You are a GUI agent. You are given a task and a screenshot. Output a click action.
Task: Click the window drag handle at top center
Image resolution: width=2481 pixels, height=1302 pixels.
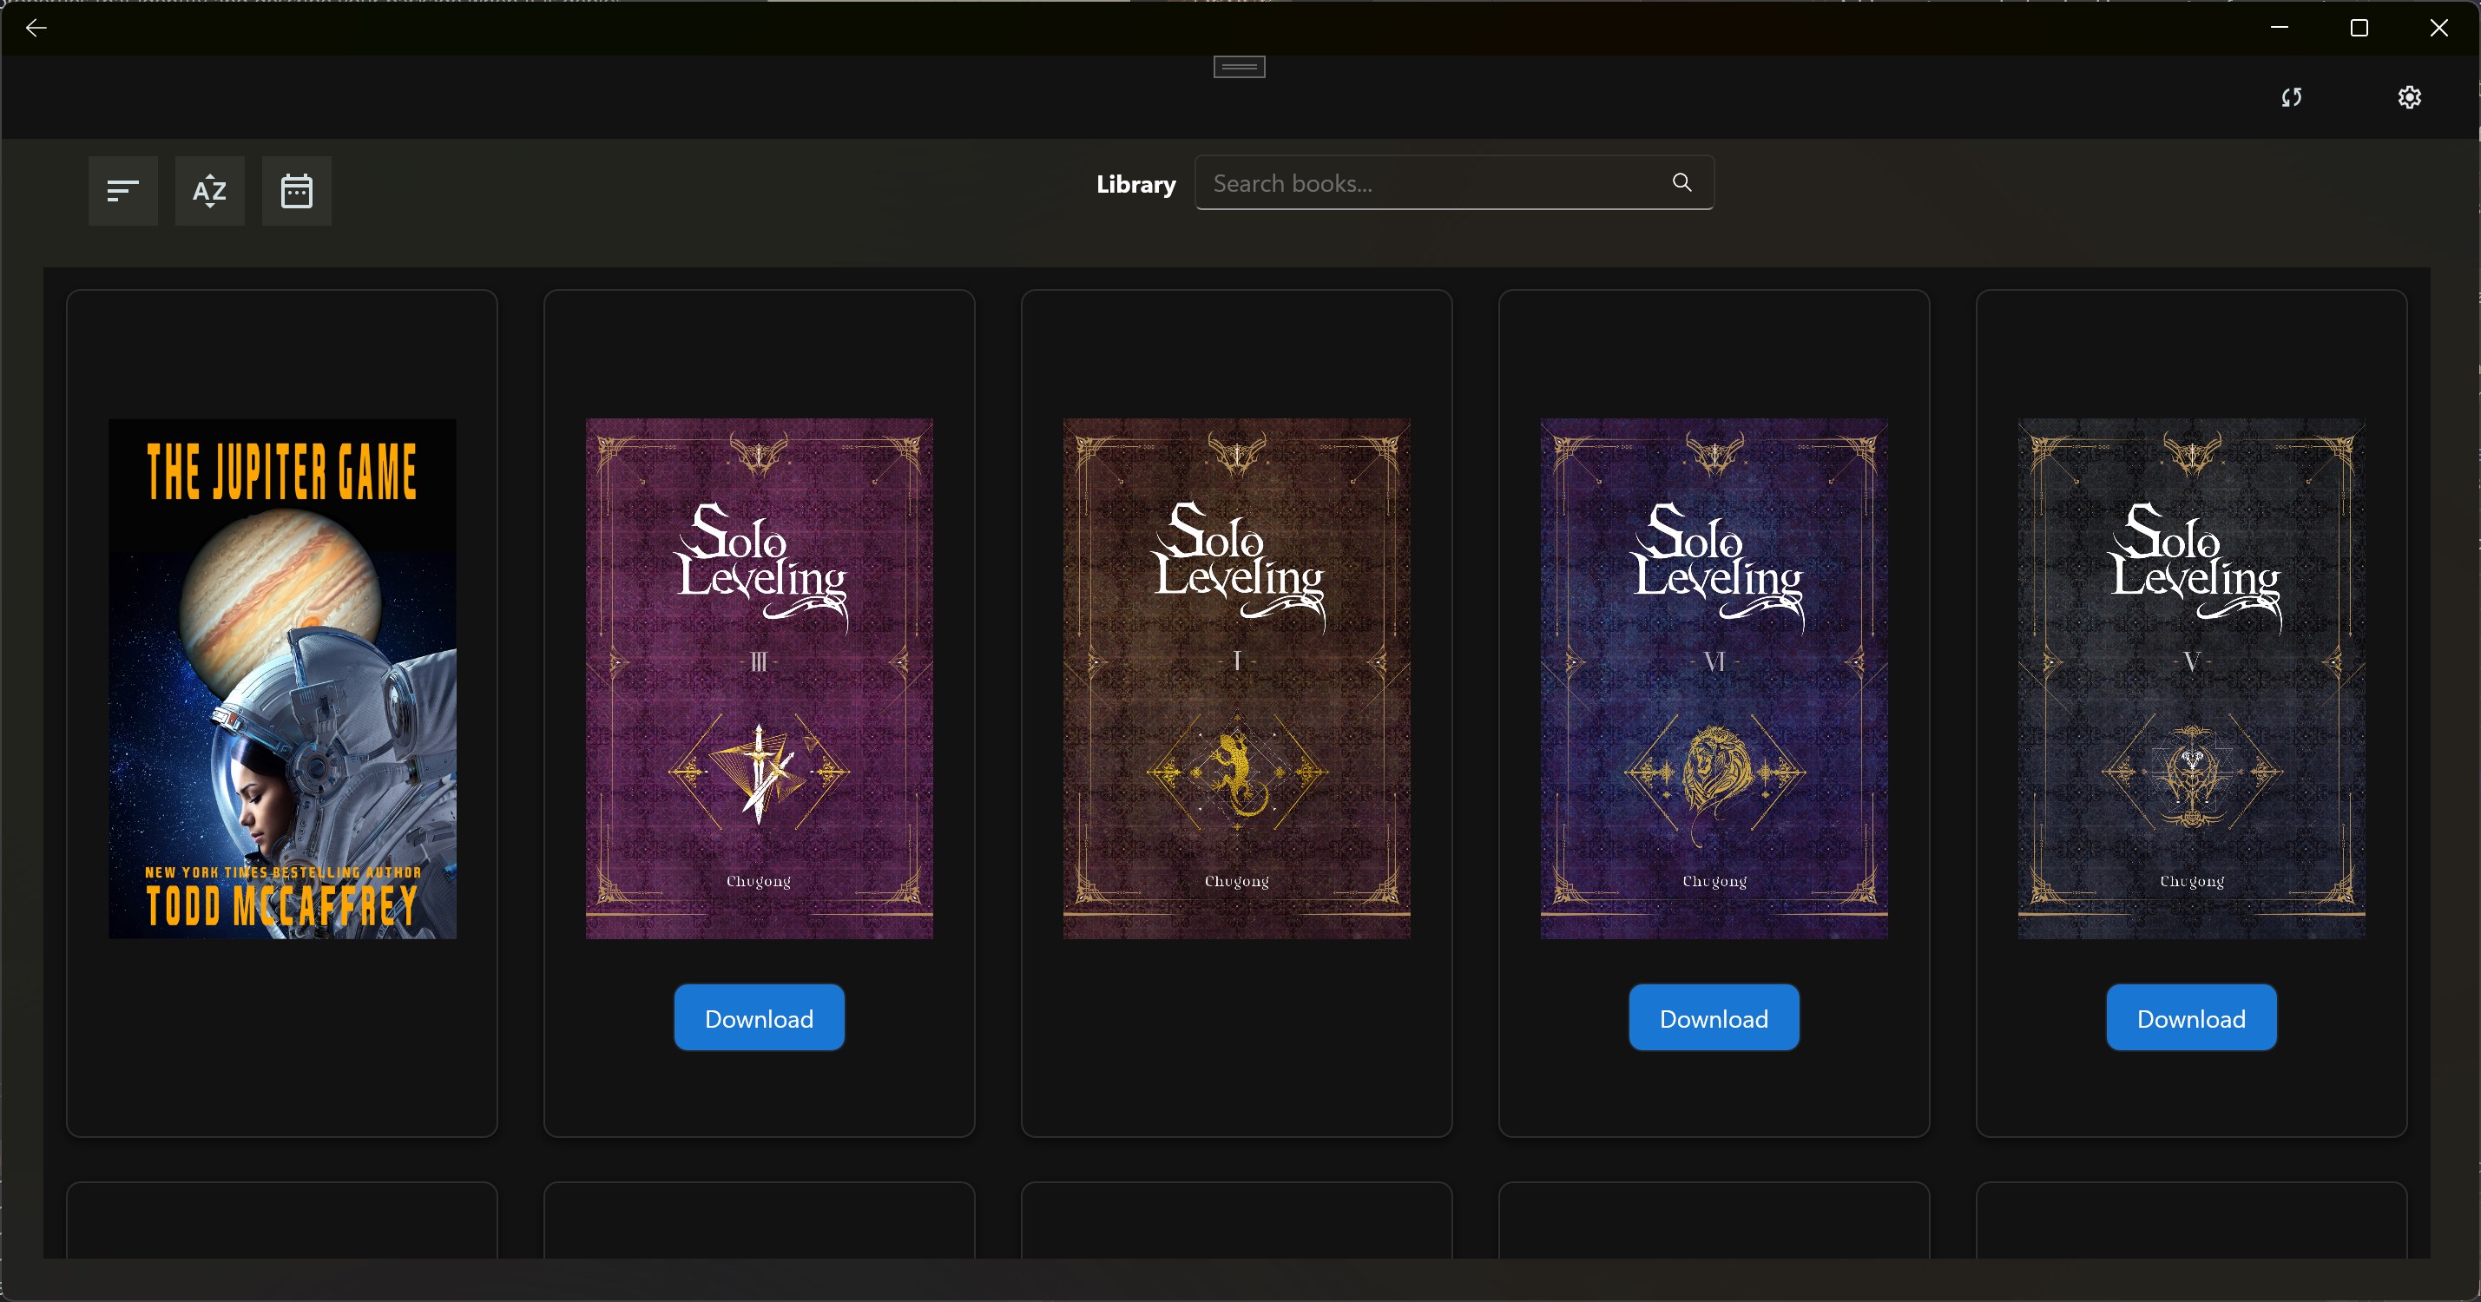[1238, 67]
